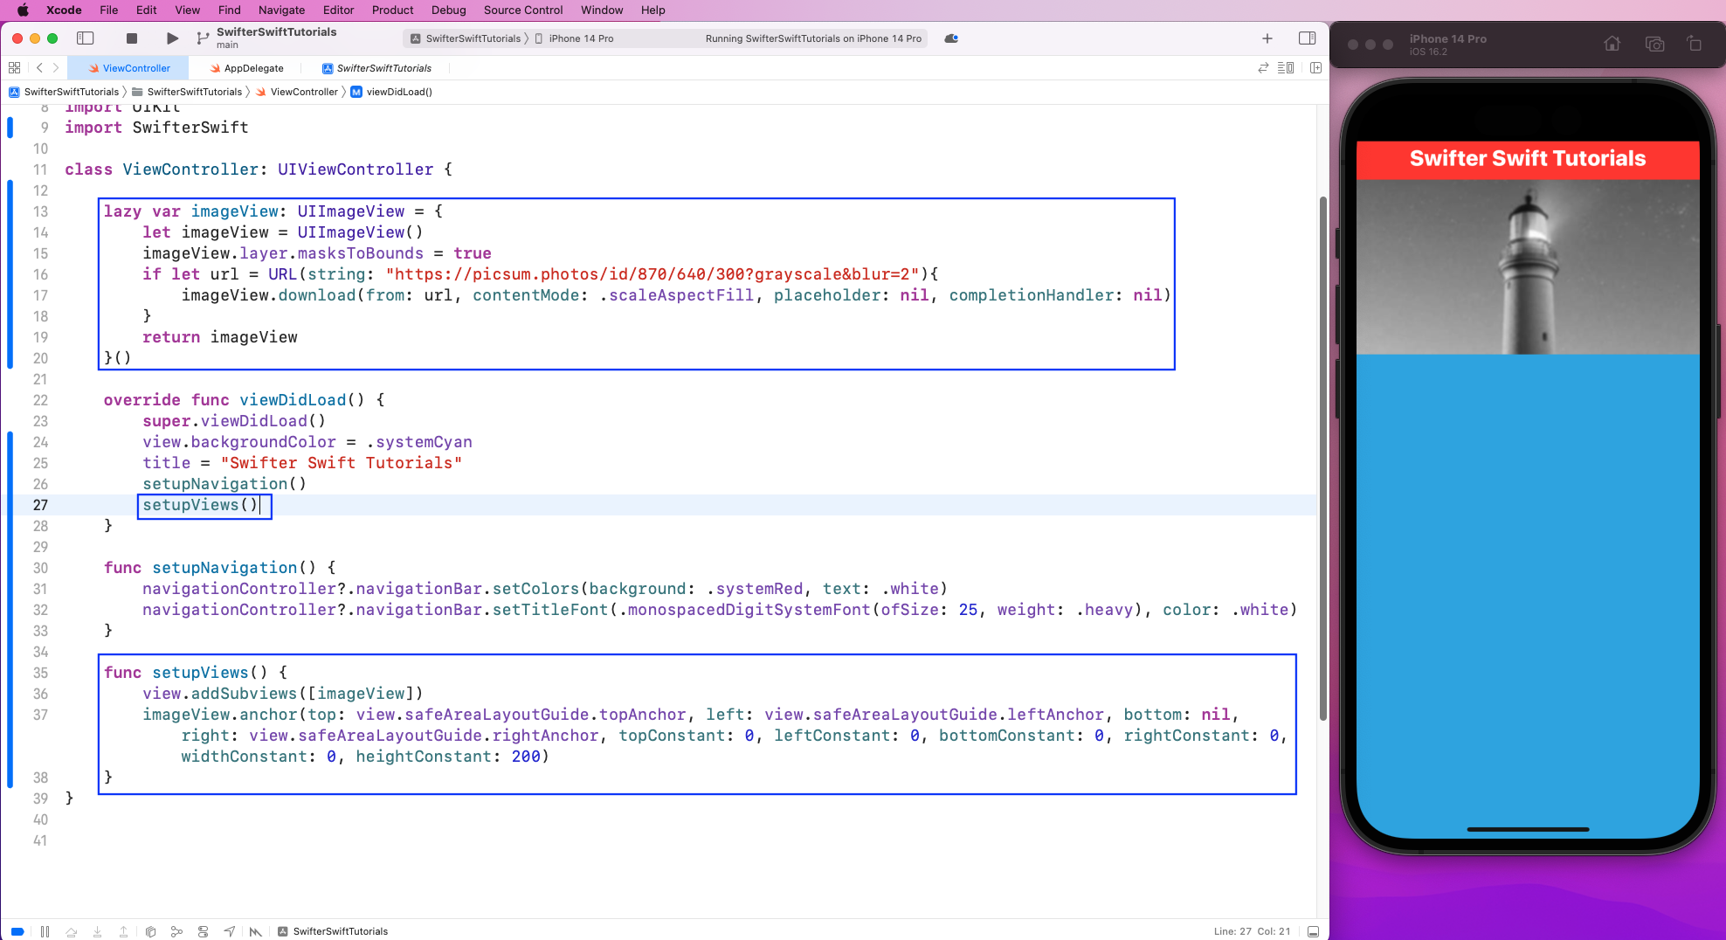This screenshot has width=1726, height=940.
Task: Open Environment Overrides
Action: pos(203,931)
